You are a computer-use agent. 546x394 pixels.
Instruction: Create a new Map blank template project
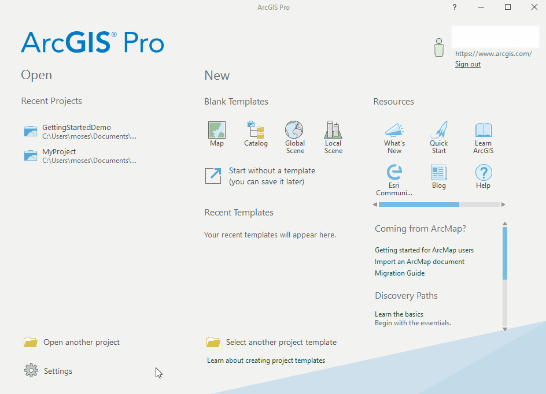coord(216,134)
